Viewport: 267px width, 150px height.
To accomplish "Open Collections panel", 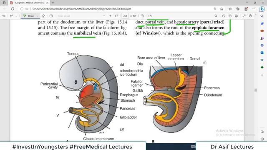I will (x=238, y=9).
